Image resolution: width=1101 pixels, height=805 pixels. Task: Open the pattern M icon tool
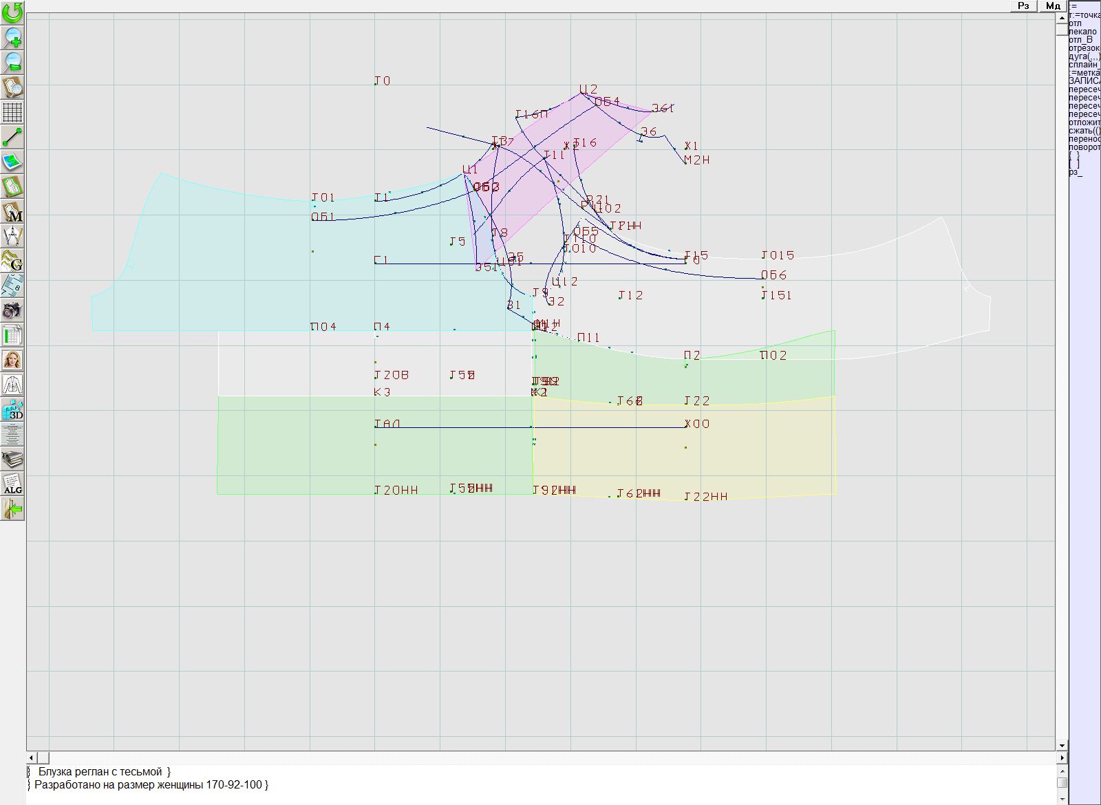[x=12, y=211]
